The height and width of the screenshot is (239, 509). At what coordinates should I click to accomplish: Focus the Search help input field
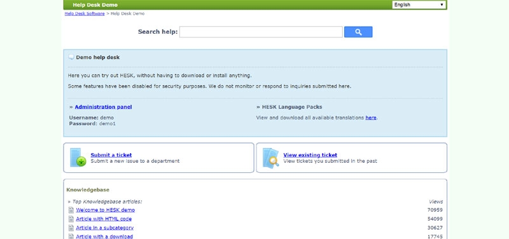[x=261, y=32]
